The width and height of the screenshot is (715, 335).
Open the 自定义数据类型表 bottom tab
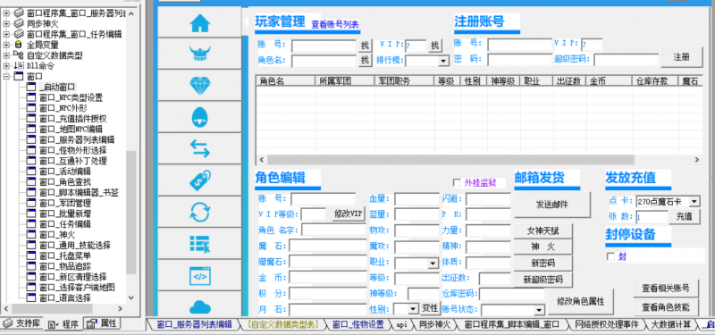[x=283, y=324]
